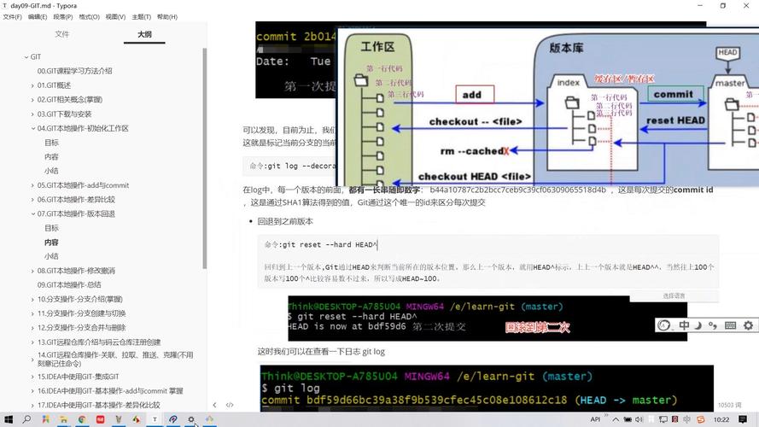Viewport: 759px width, 427px height.
Task: Toggle Chinese input mode 中
Action: (684, 325)
